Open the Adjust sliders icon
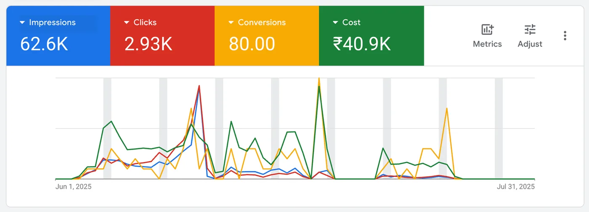 (x=530, y=29)
